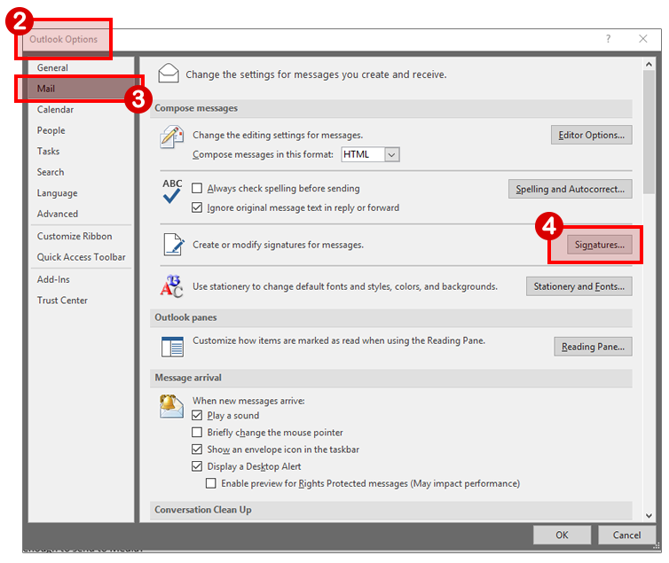Close the Outlook Options dialog
Screen dimensions: 669x563
[643, 39]
